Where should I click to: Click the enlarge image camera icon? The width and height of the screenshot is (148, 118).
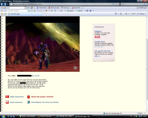coord(75,68)
